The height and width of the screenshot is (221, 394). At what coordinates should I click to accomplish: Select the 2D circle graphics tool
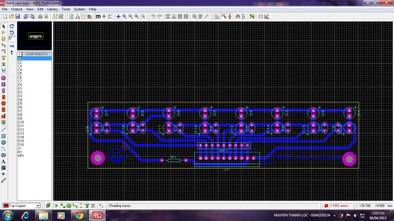pos(3,142)
